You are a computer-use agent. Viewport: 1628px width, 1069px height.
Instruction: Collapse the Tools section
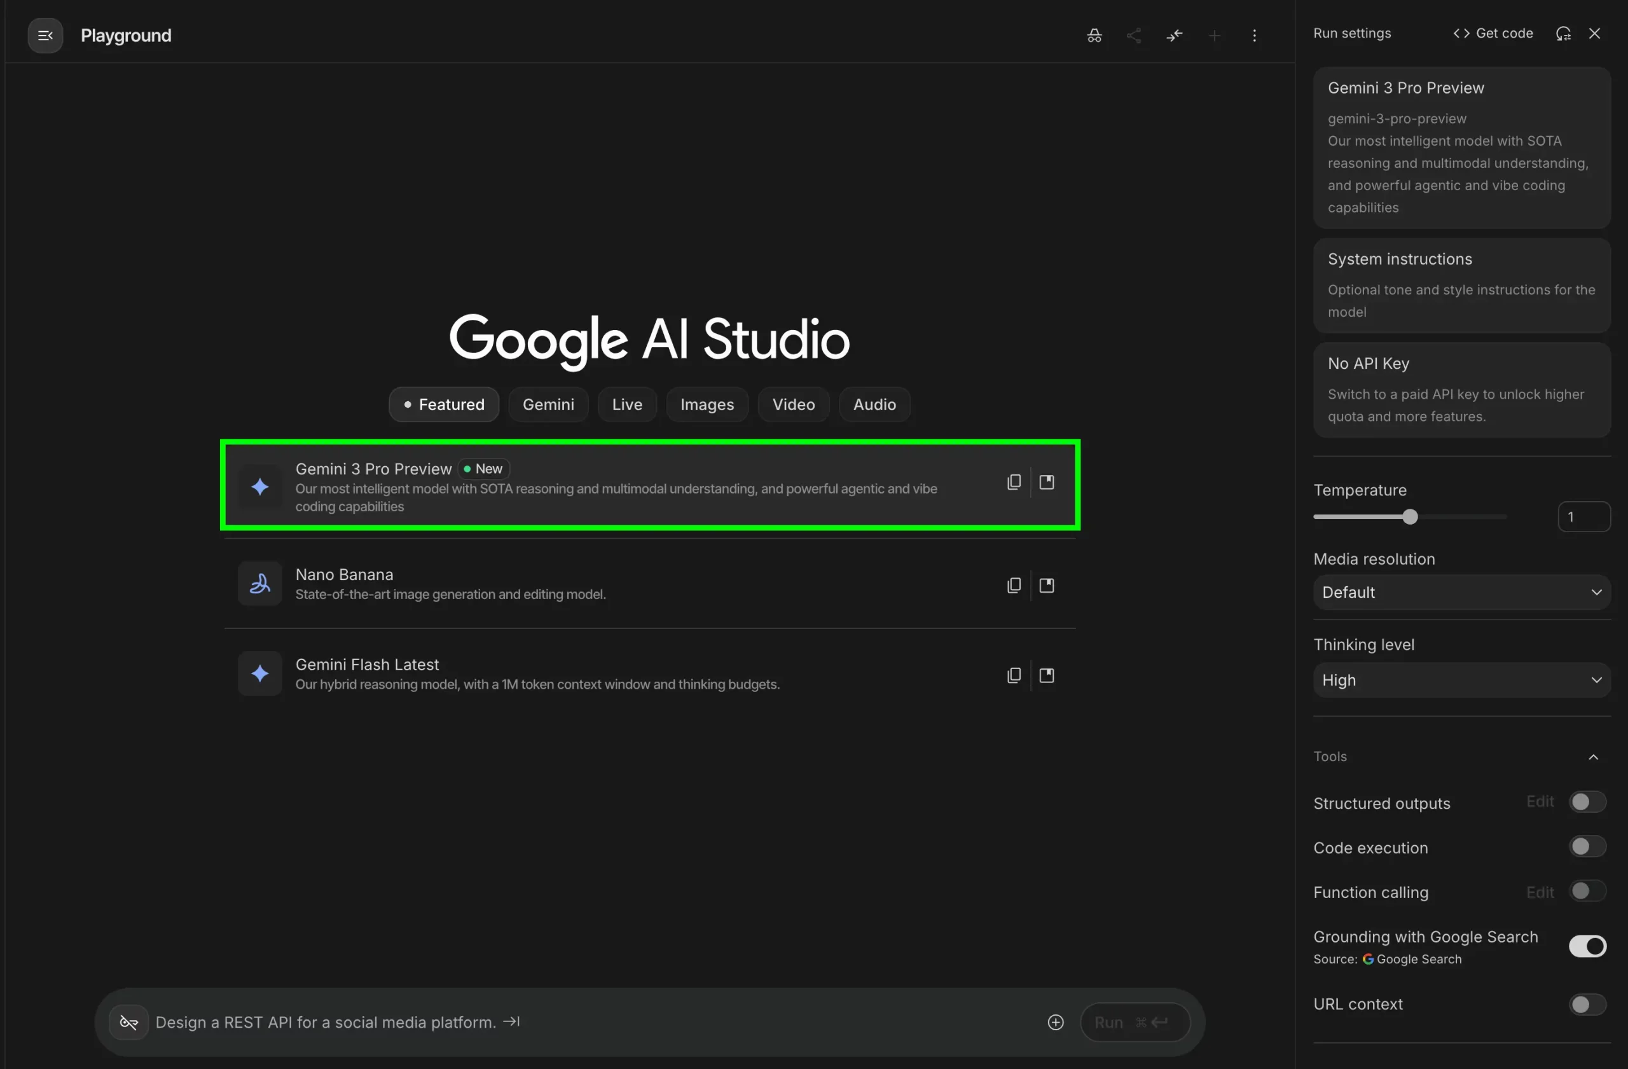1593,757
